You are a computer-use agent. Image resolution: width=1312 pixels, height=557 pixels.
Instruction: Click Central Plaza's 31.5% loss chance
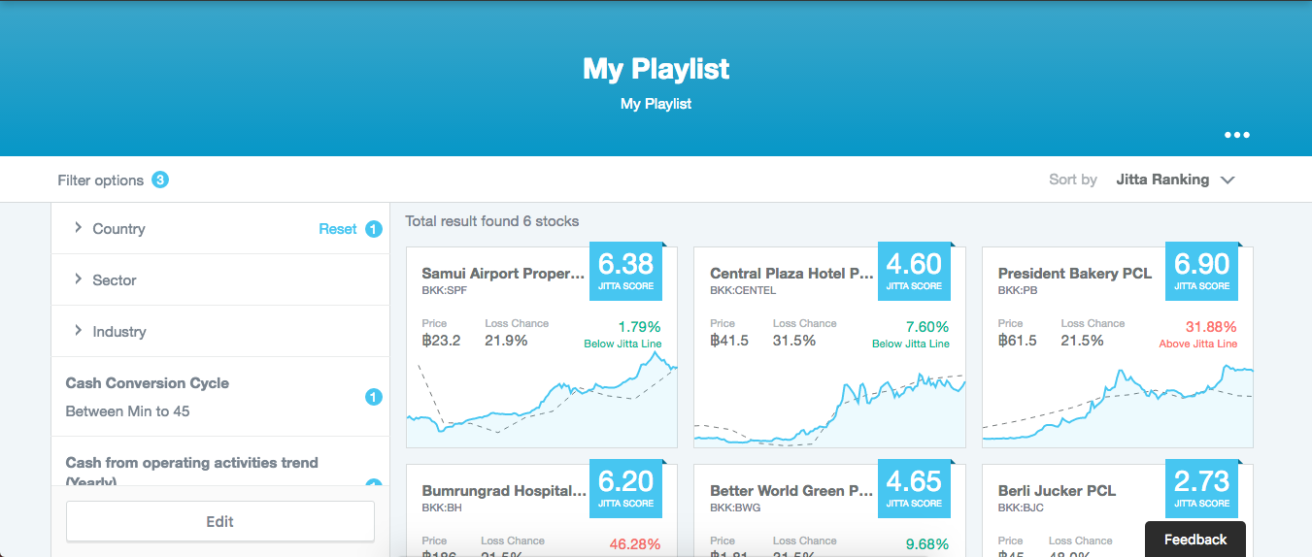click(794, 341)
